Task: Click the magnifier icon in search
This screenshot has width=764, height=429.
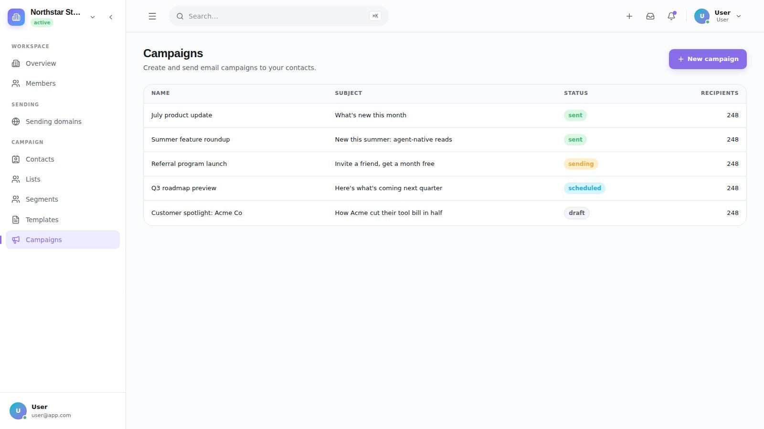Action: click(x=180, y=16)
